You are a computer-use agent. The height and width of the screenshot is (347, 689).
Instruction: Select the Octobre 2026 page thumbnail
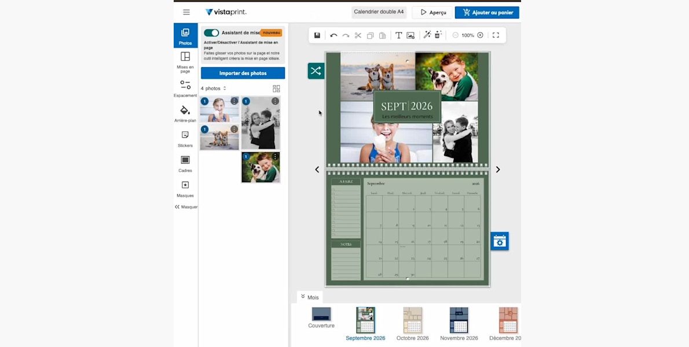tap(412, 324)
